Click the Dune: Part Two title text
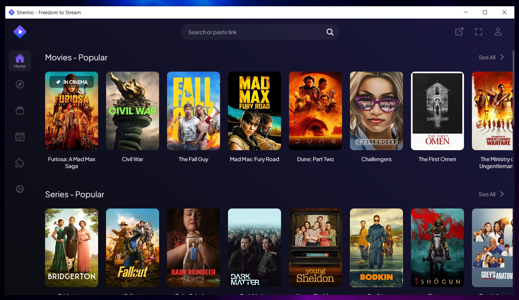This screenshot has height=300, width=519. [x=316, y=159]
